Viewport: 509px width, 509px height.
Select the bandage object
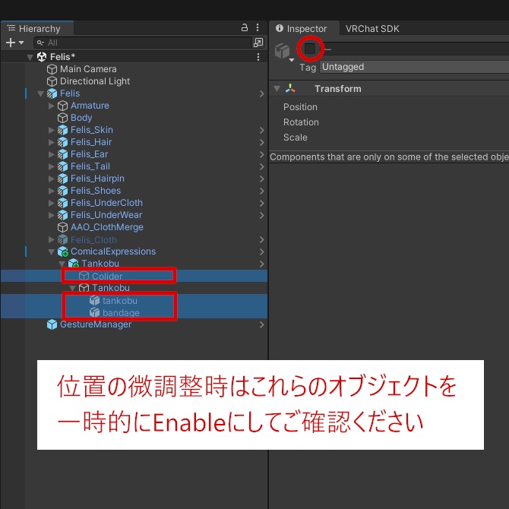[121, 312]
